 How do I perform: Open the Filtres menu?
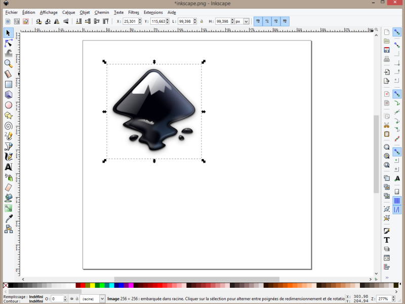point(134,12)
